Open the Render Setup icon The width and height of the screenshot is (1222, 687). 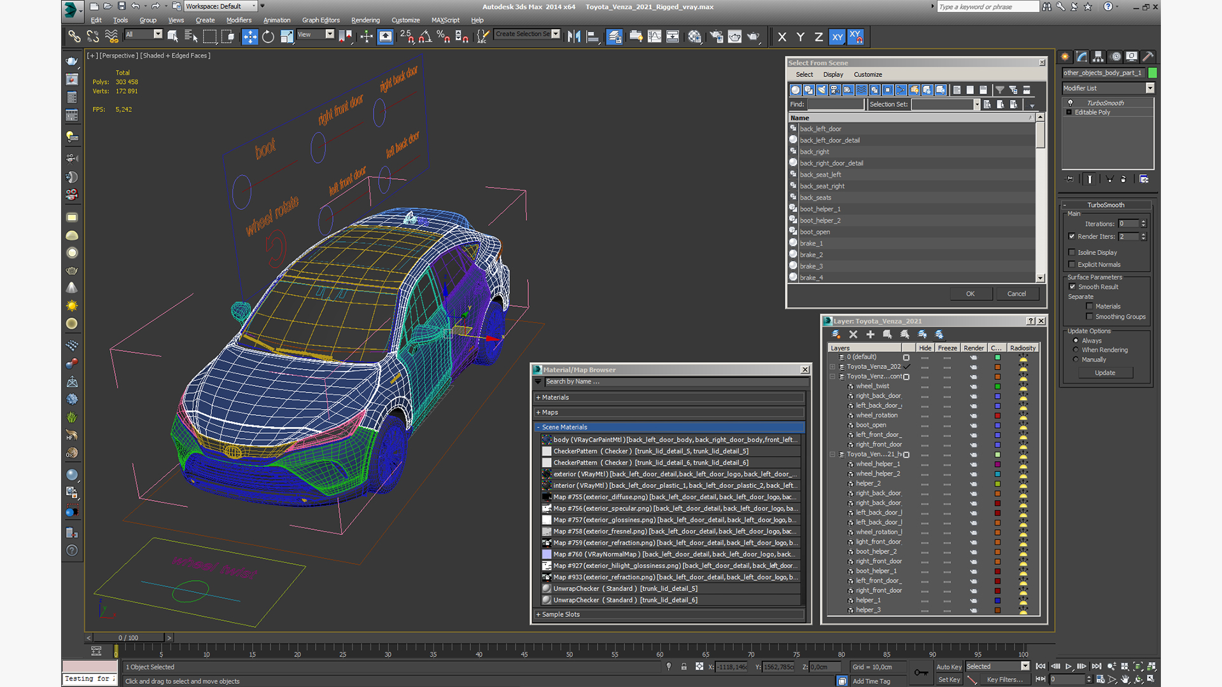pos(716,37)
